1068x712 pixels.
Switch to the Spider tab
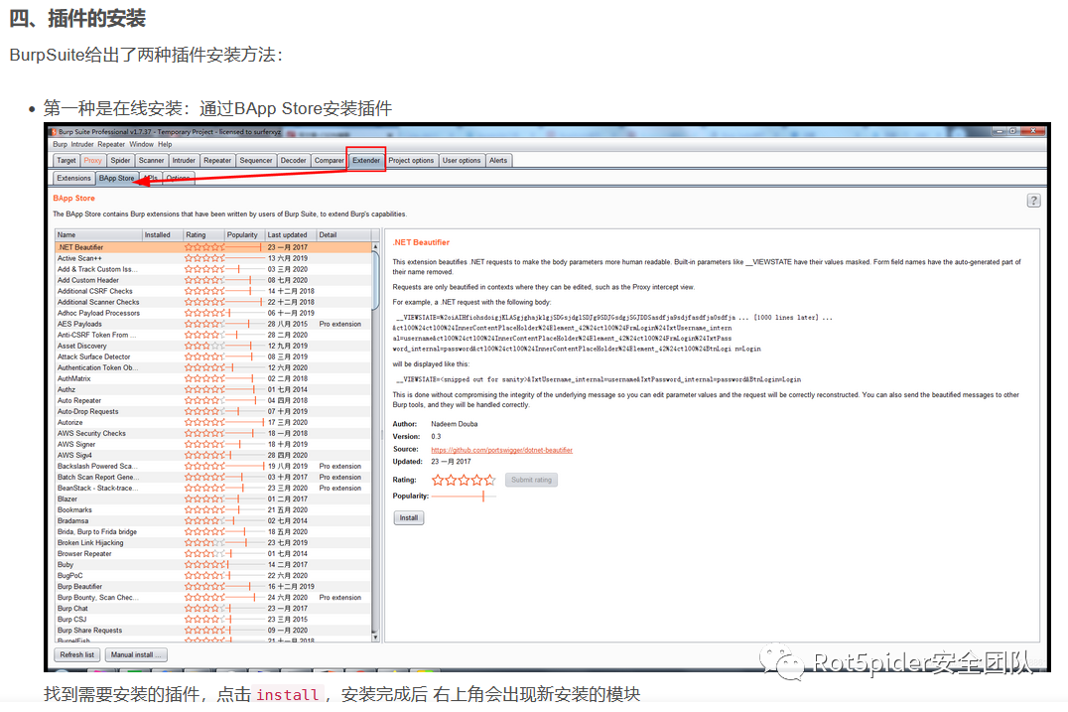click(120, 161)
